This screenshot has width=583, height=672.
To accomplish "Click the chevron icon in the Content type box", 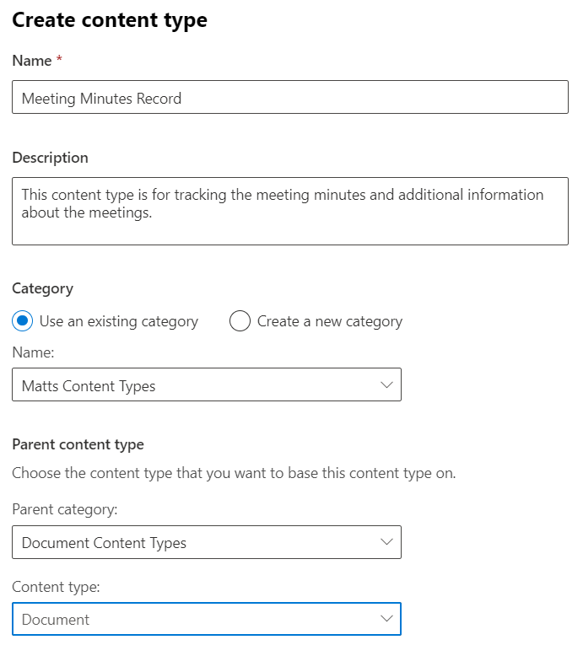I will 386,618.
